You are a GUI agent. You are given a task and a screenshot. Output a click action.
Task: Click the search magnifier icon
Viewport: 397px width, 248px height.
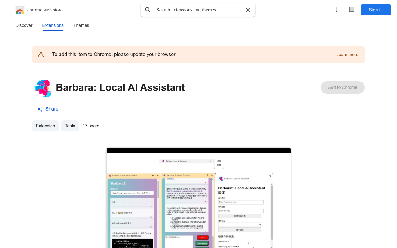pyautogui.click(x=148, y=10)
